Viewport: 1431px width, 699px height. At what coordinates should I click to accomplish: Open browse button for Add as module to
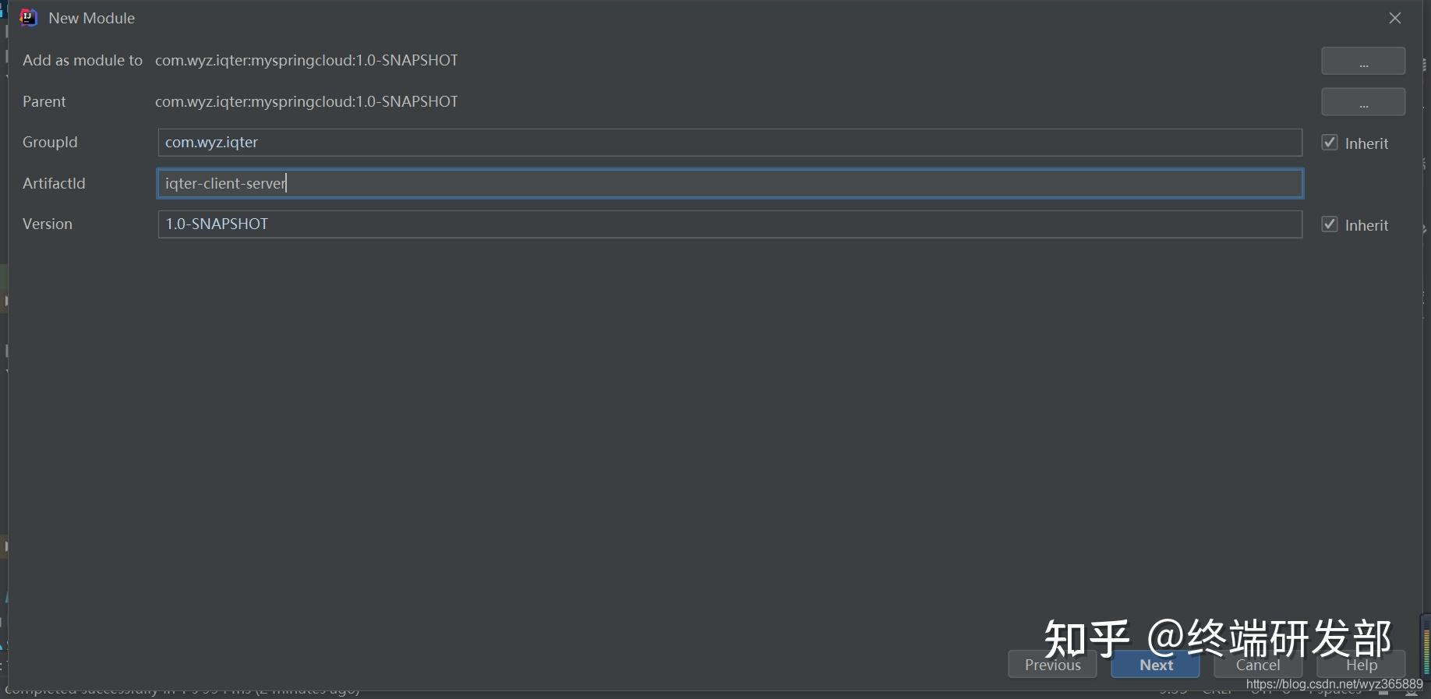tap(1362, 61)
